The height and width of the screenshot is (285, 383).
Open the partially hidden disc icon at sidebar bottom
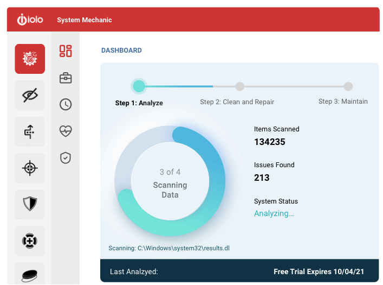coord(30,274)
